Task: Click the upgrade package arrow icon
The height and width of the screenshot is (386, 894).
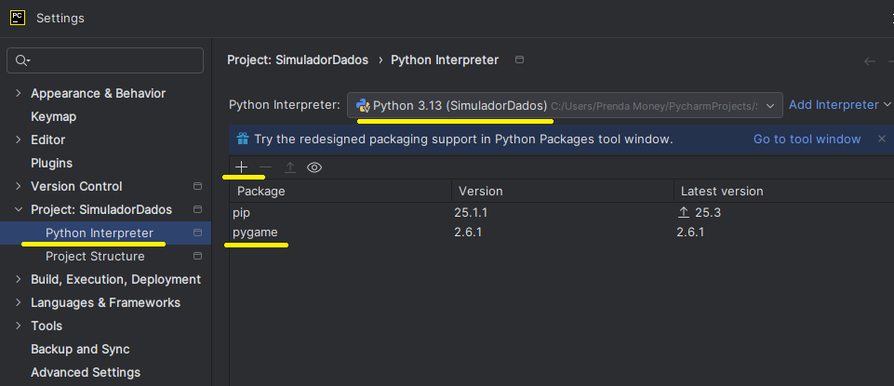Action: pos(290,167)
